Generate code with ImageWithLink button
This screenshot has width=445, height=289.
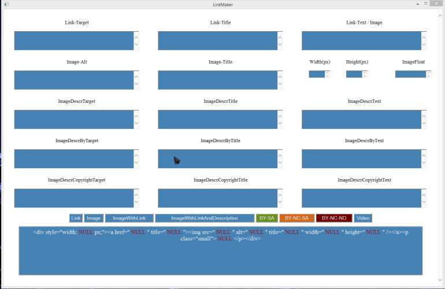click(x=129, y=218)
